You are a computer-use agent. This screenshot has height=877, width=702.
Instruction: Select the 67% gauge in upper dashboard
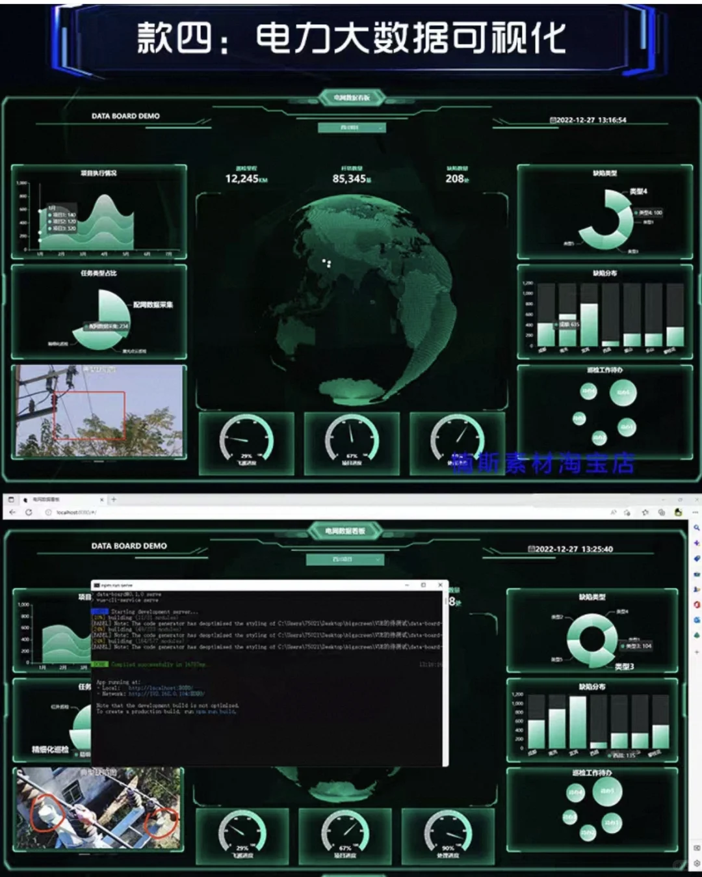[352, 442]
